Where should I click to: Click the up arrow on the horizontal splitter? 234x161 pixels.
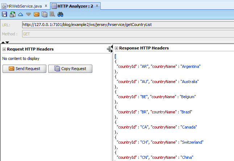3,43
